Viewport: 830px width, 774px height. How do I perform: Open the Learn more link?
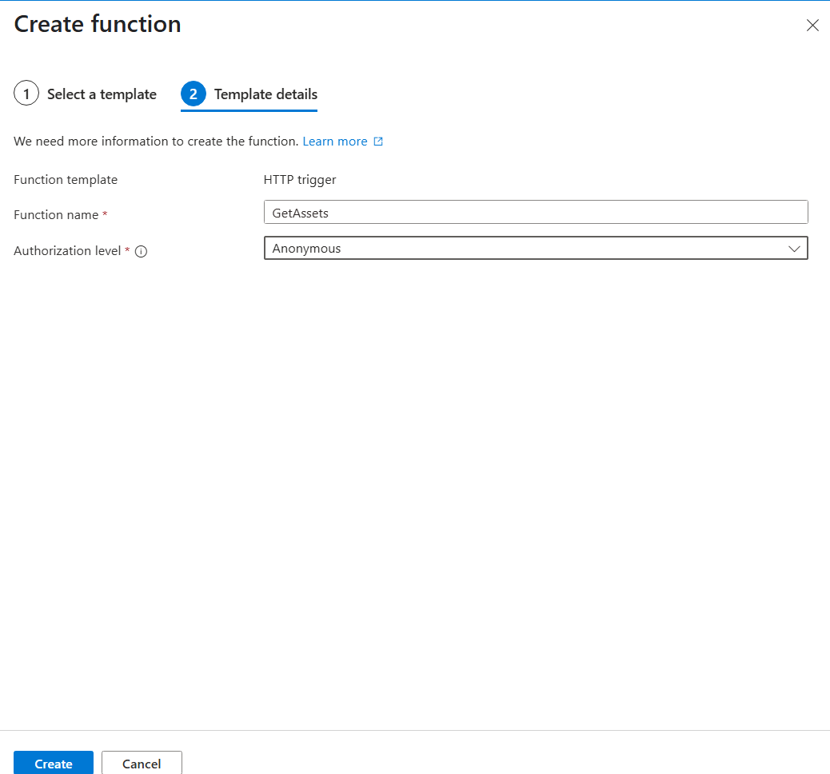(334, 141)
